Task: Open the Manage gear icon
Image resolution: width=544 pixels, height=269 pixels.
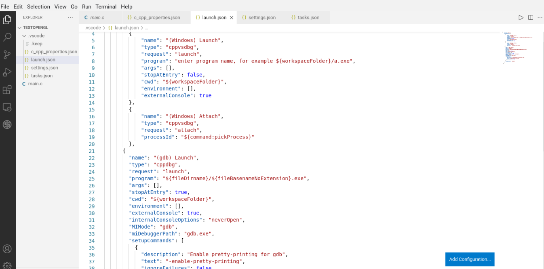Action: pos(7,265)
